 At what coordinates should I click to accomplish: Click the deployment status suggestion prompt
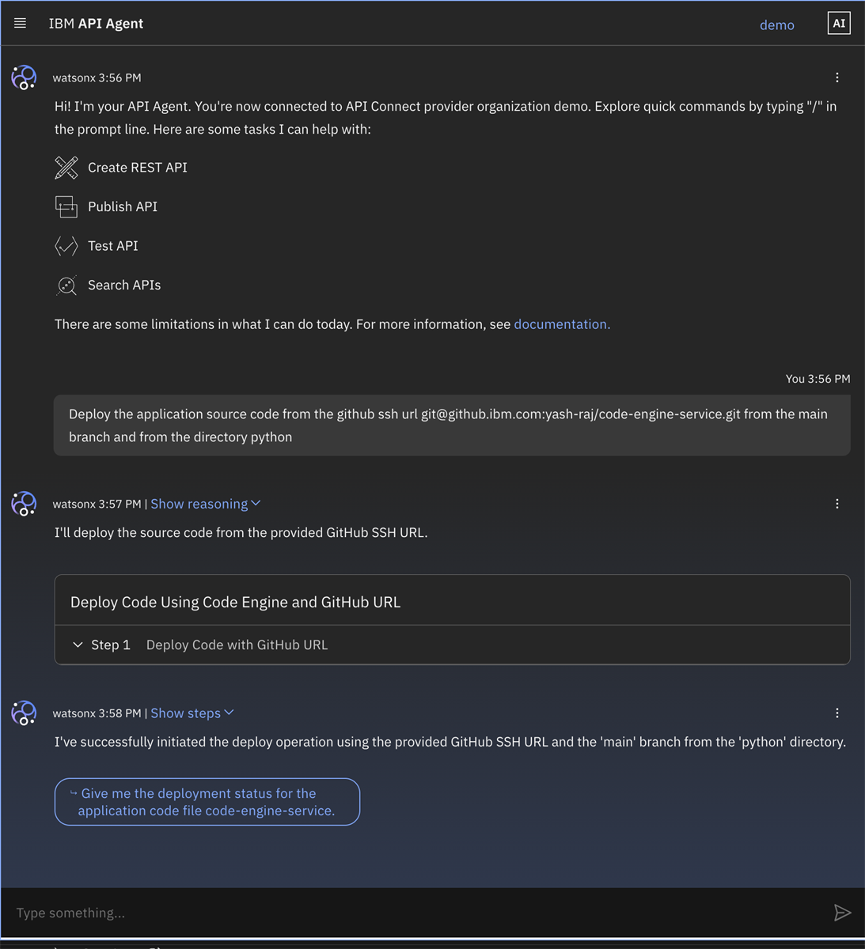pyautogui.click(x=207, y=801)
